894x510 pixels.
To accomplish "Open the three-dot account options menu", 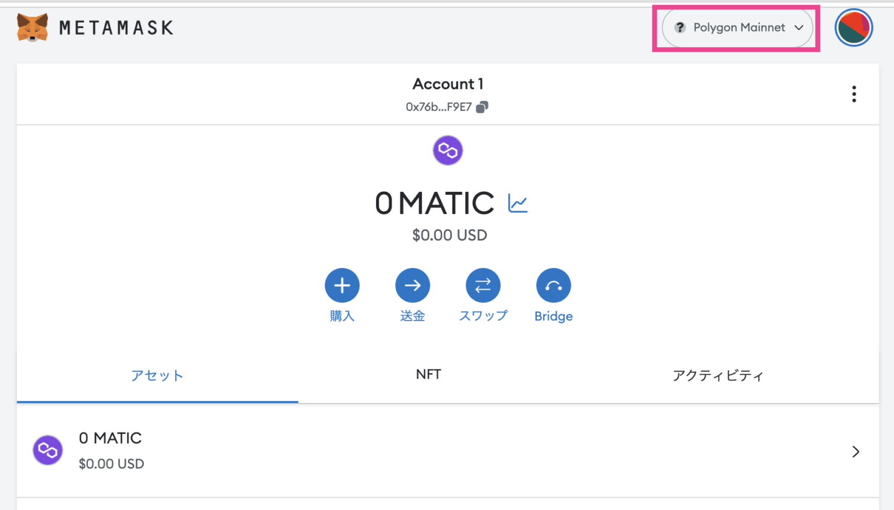I will 854,94.
